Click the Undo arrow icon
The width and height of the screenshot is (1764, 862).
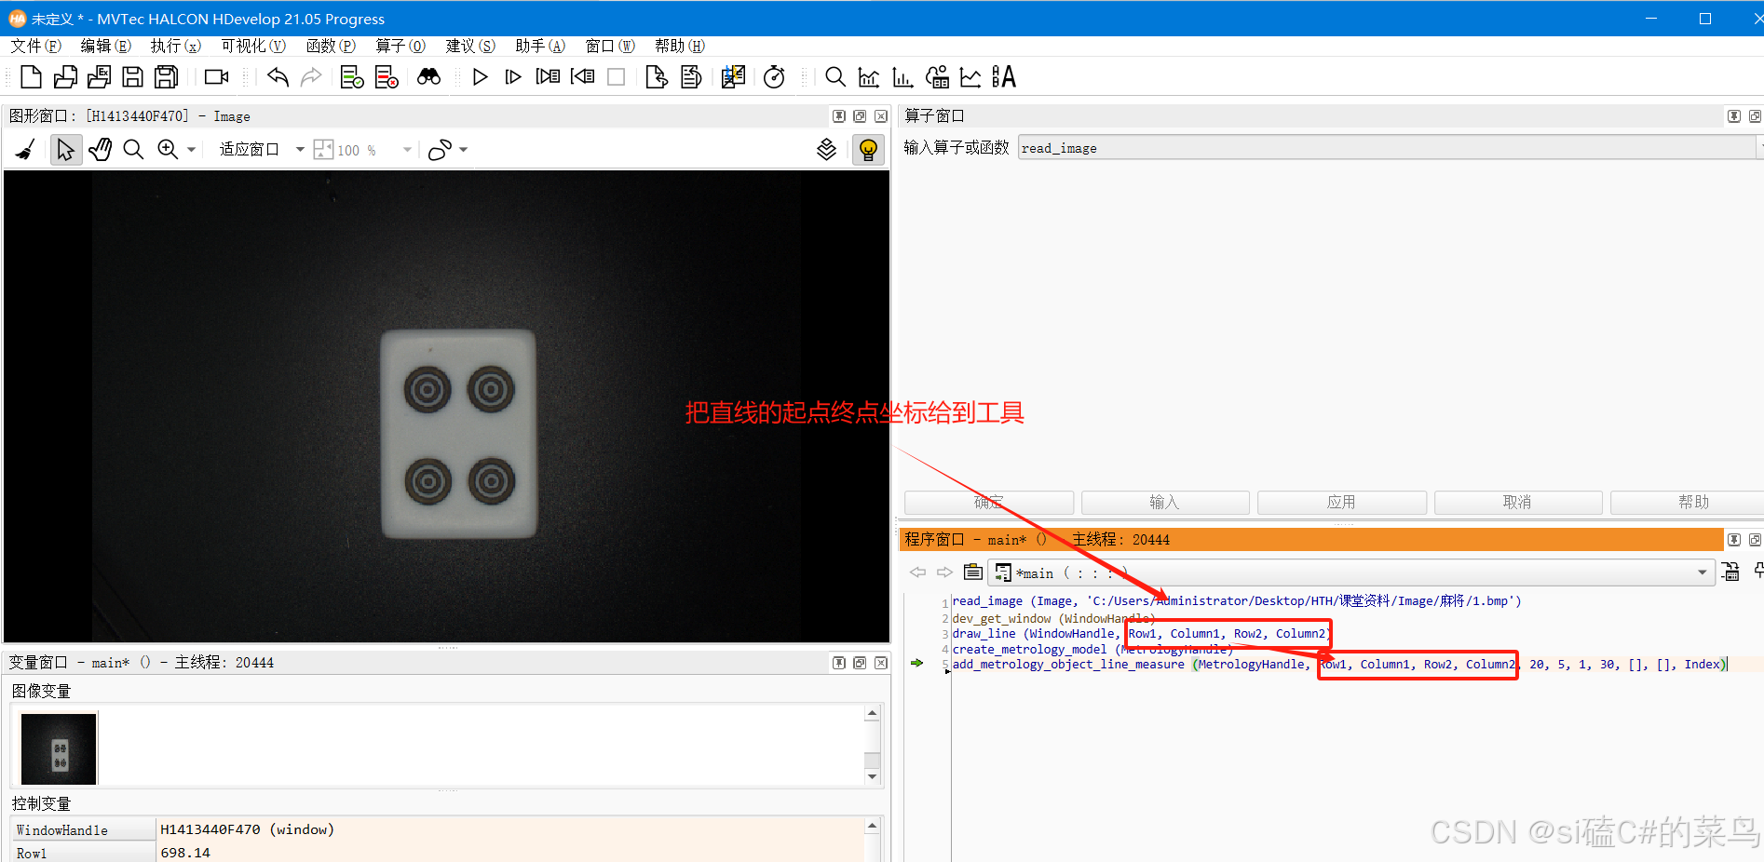point(277,76)
